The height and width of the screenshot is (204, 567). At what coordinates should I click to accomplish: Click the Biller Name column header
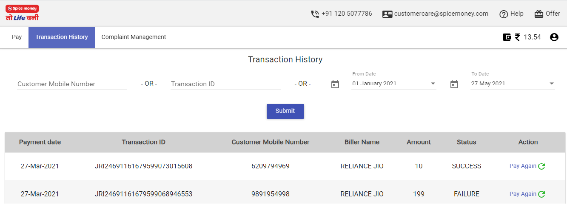pos(362,142)
